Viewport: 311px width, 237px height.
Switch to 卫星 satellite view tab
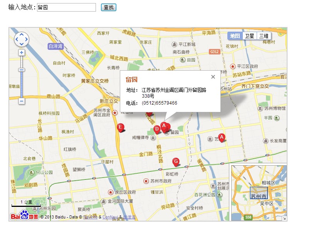coord(249,36)
